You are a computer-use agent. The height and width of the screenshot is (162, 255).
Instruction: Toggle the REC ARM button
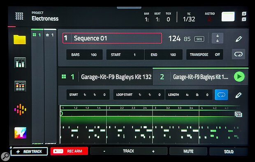point(69,151)
